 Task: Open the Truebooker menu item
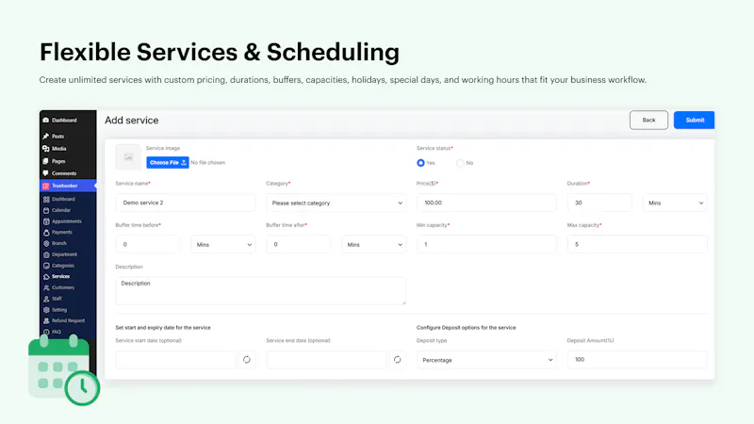[68, 186]
